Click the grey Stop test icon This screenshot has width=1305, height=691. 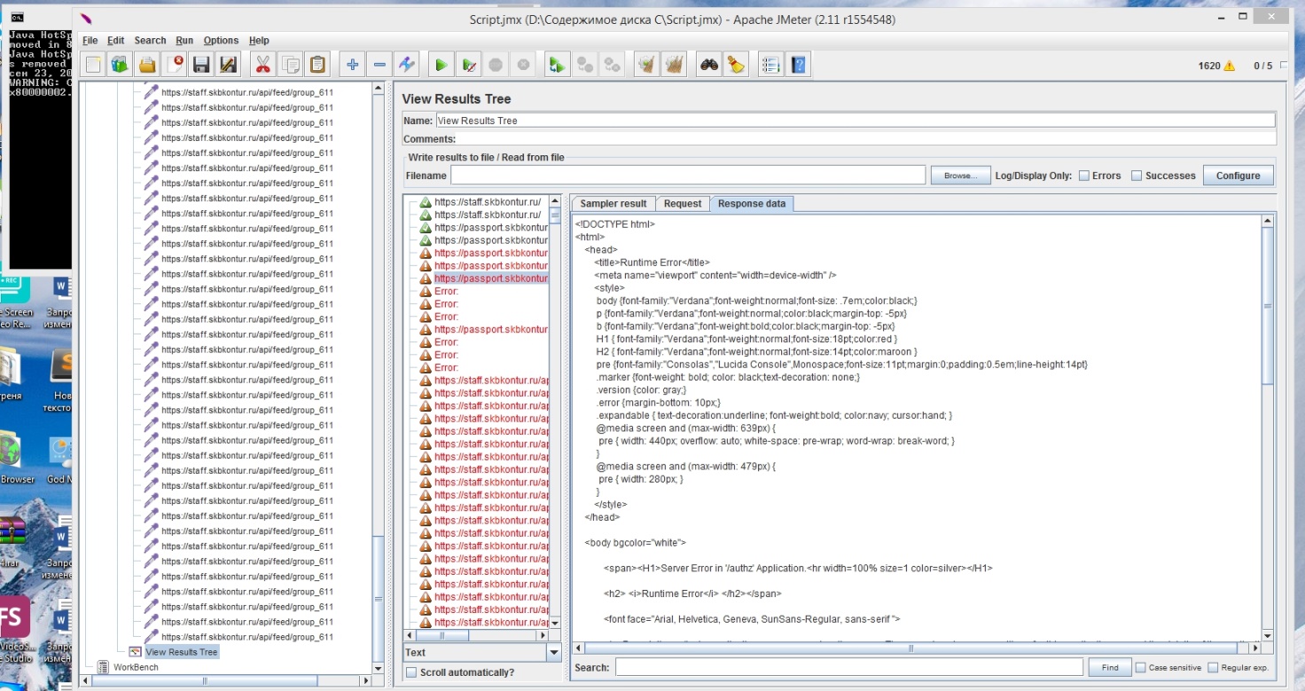coord(496,64)
